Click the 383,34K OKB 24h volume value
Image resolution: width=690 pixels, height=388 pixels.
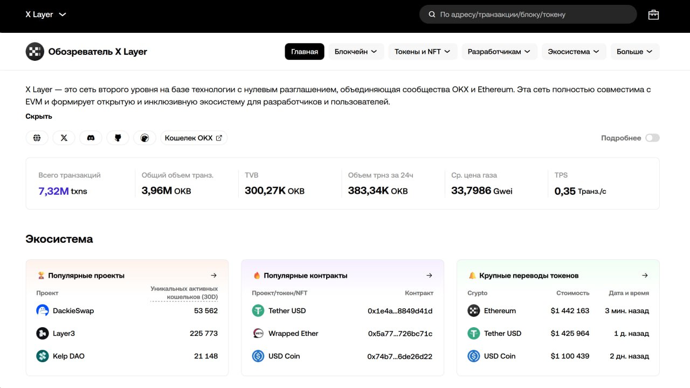click(378, 191)
